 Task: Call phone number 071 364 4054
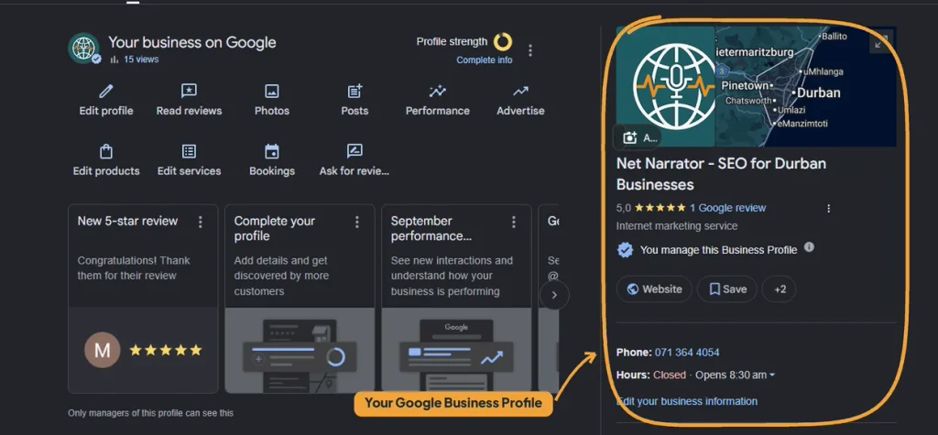(x=687, y=353)
